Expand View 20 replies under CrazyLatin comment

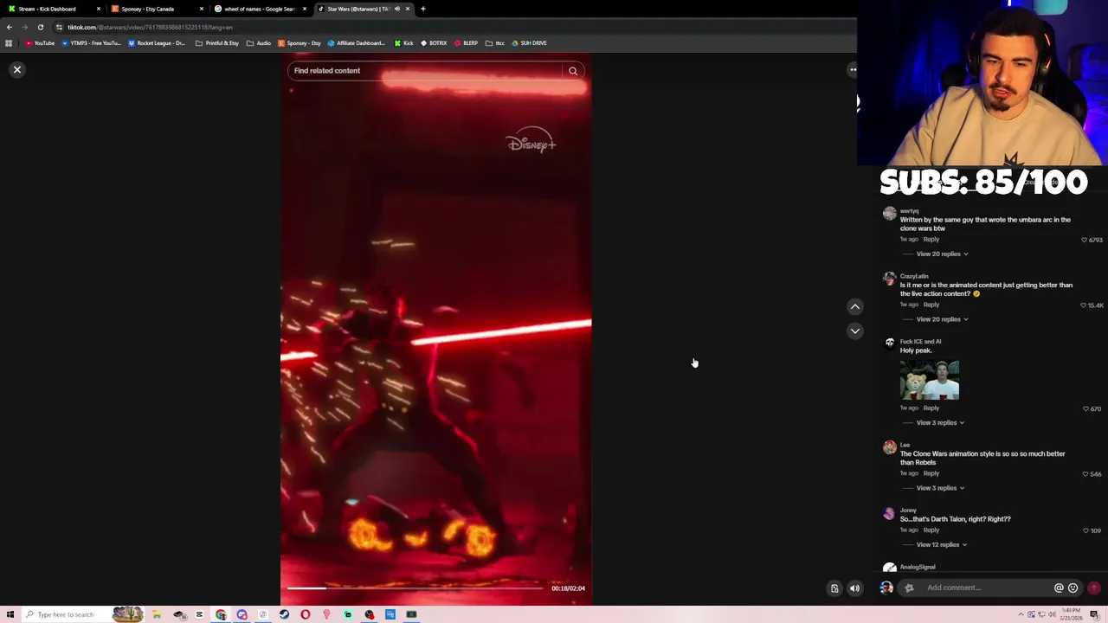pyautogui.click(x=942, y=319)
